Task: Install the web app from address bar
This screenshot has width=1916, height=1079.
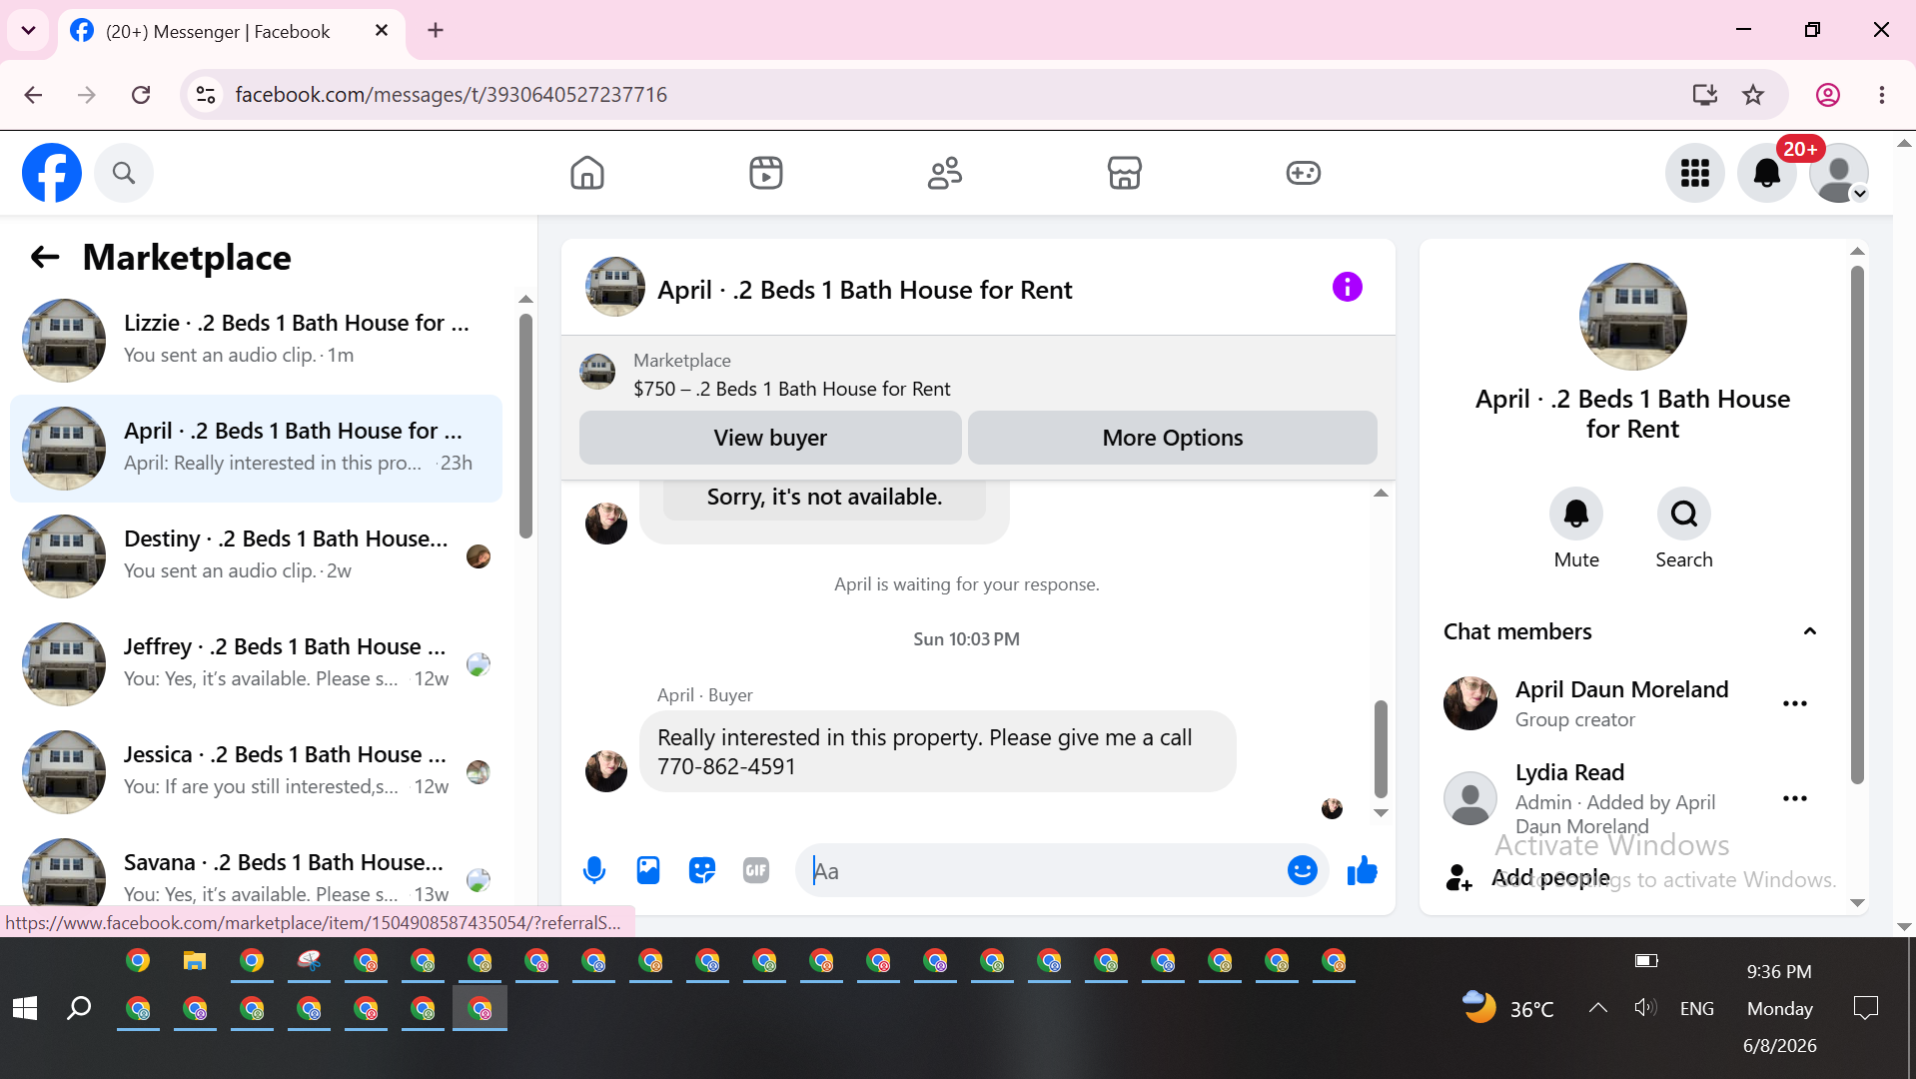Action: [x=1705, y=95]
